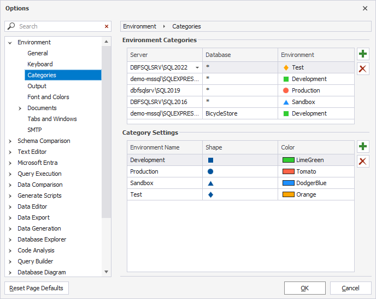The height and width of the screenshot is (299, 376).
Task: Expand the Microsoft Entra node
Action: coord(10,163)
